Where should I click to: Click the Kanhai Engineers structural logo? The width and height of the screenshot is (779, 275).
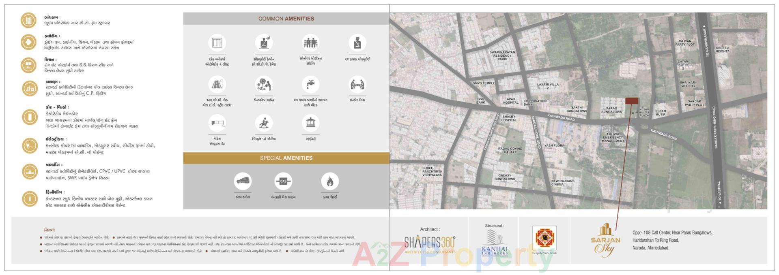click(x=494, y=243)
